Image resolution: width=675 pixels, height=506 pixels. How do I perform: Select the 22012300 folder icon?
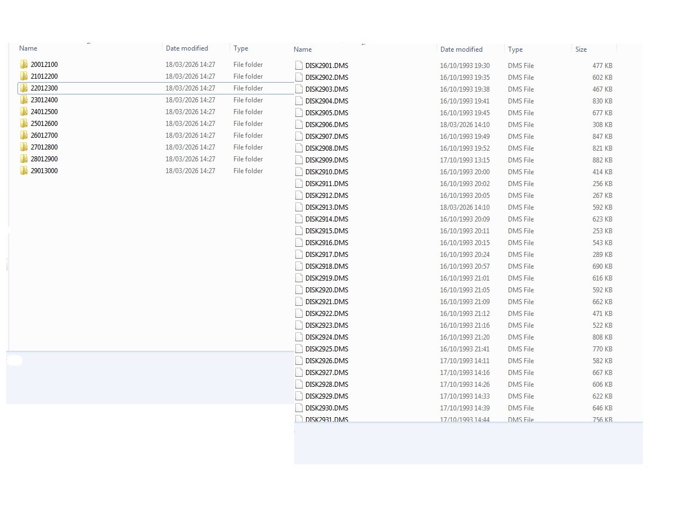coord(24,88)
